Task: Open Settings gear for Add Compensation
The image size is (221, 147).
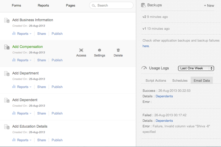Action: point(99,50)
